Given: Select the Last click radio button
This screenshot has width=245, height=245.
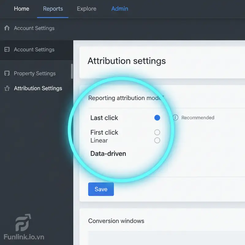Looking at the screenshot, I should 157,118.
